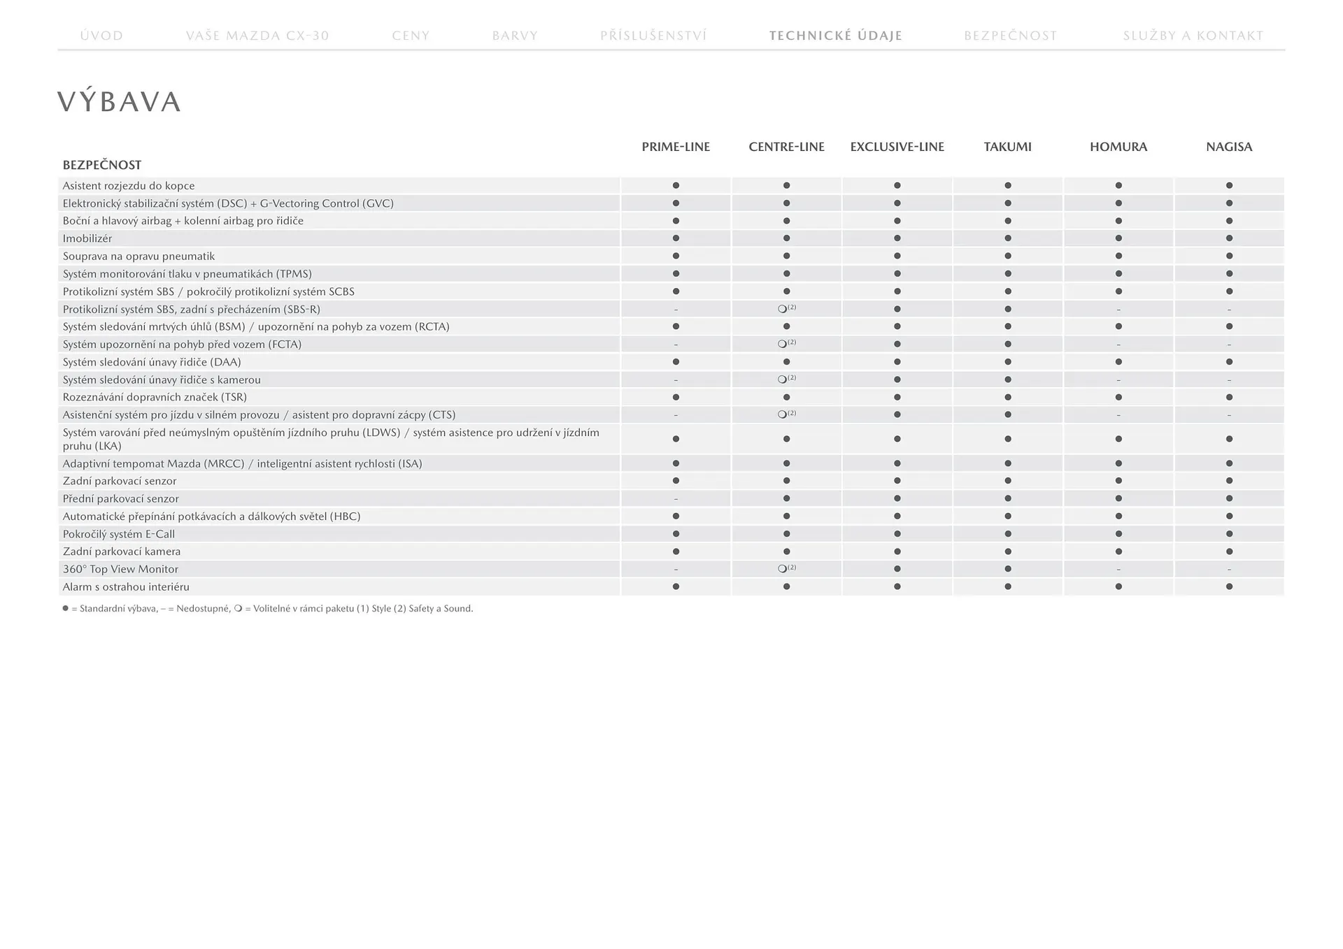Click the CENTRE-LINE column header

coord(786,147)
